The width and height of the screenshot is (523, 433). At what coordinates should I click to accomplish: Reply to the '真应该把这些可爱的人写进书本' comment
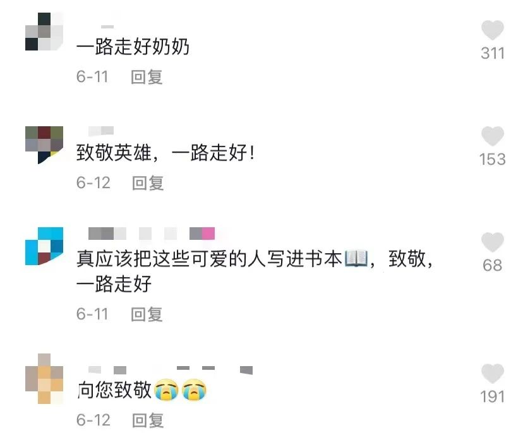click(147, 314)
